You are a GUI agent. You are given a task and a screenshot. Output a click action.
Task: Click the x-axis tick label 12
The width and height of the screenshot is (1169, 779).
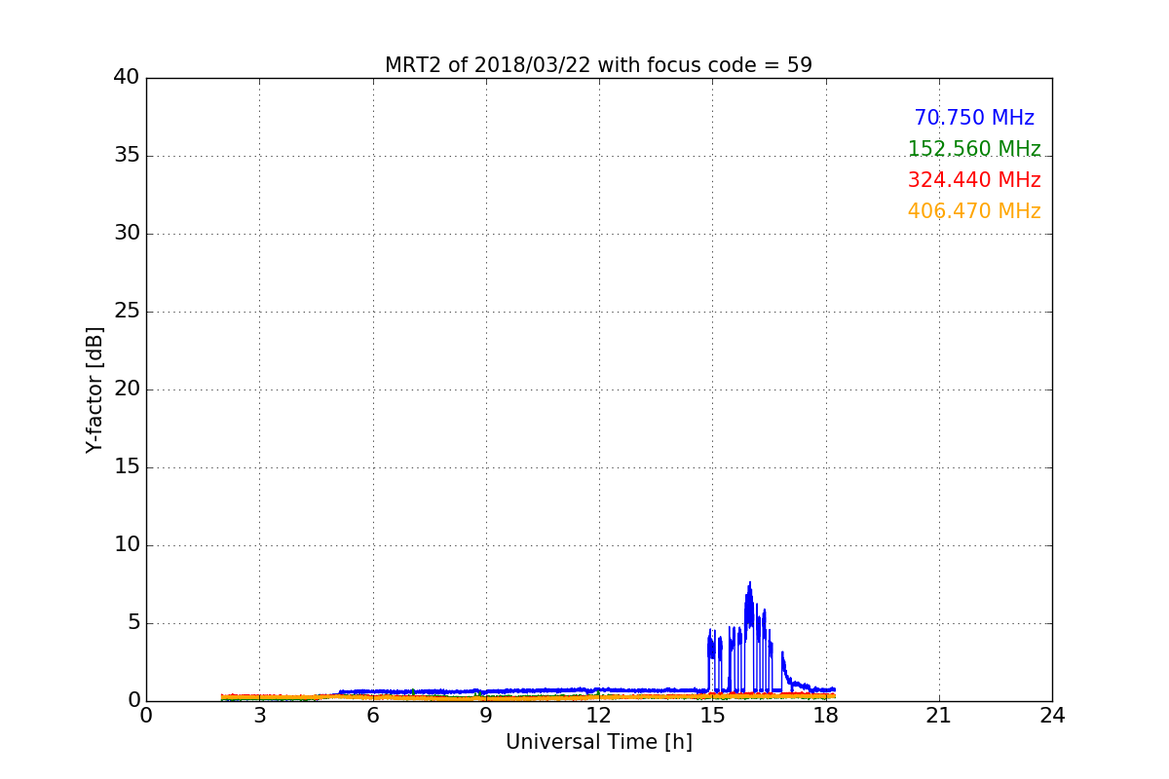(599, 716)
